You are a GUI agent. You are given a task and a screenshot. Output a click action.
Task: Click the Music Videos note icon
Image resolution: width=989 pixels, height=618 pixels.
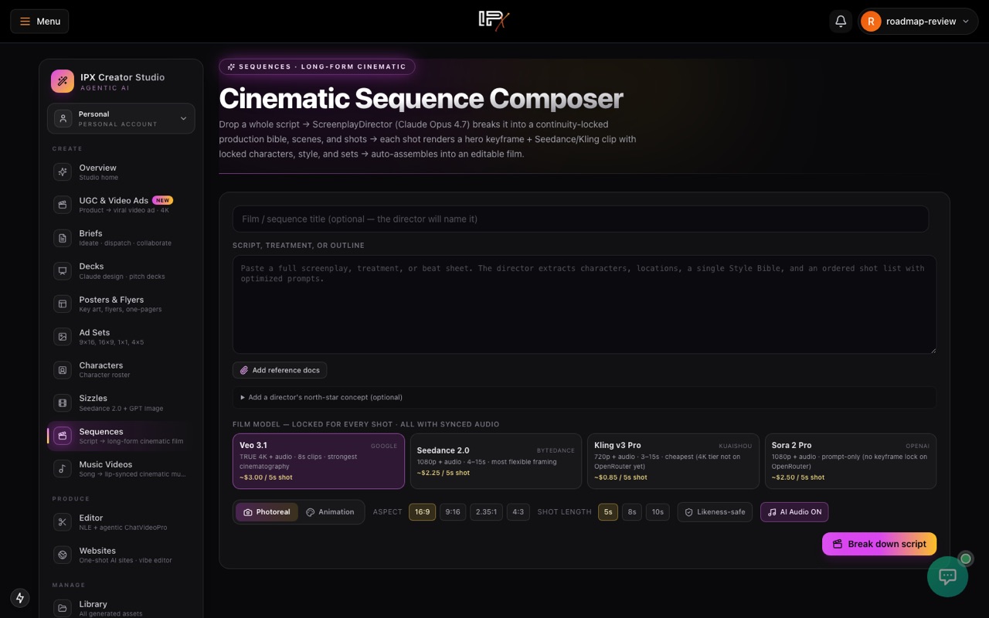(x=63, y=469)
